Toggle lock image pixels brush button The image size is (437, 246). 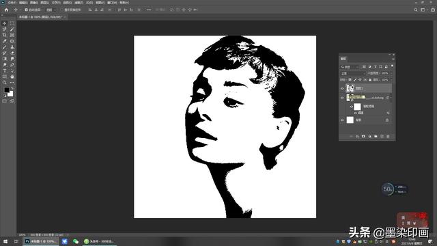[x=355, y=80]
